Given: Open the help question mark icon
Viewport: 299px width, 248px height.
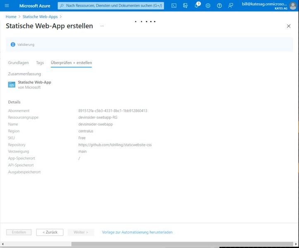Looking at the screenshot, I should (219, 6).
